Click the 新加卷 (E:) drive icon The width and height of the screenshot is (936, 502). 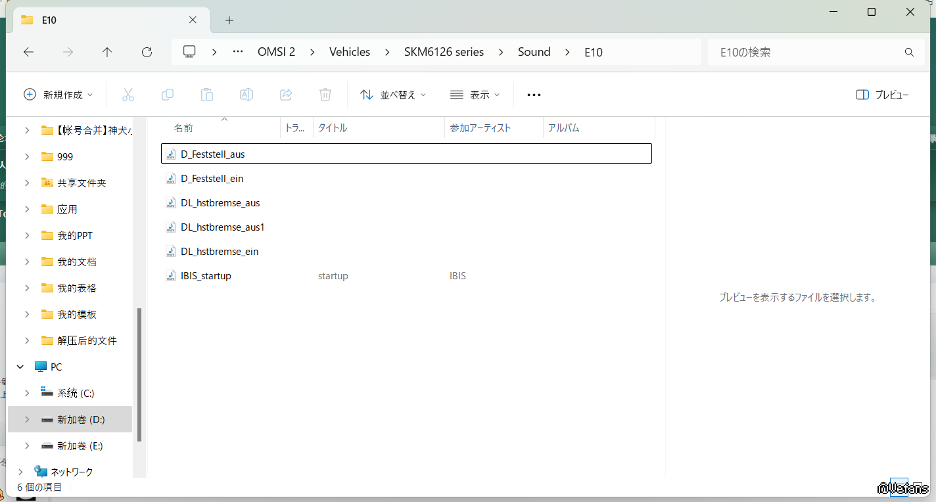[x=47, y=445]
